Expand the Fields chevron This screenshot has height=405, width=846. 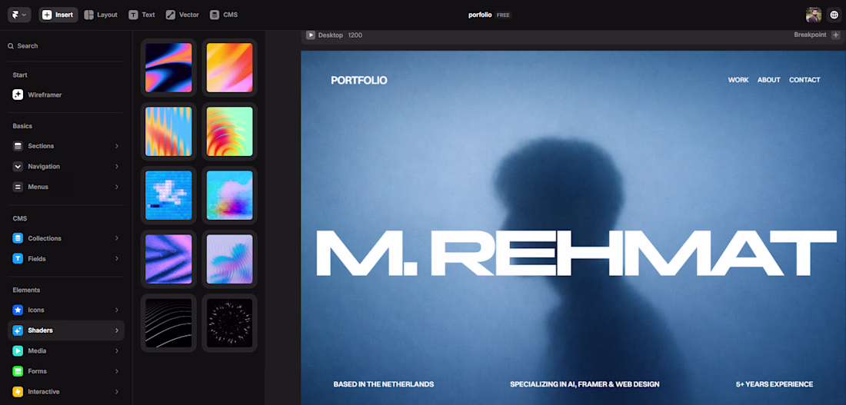[x=117, y=259]
